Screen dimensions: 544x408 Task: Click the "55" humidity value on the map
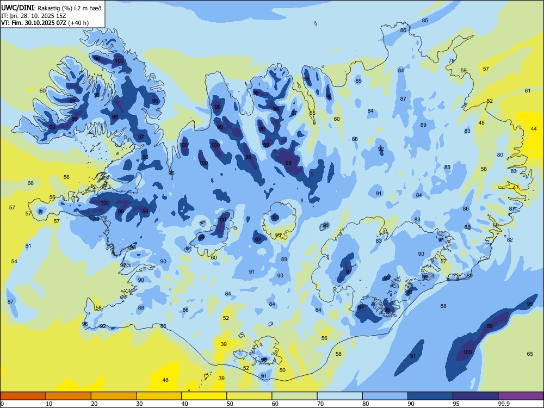pyautogui.click(x=313, y=113)
